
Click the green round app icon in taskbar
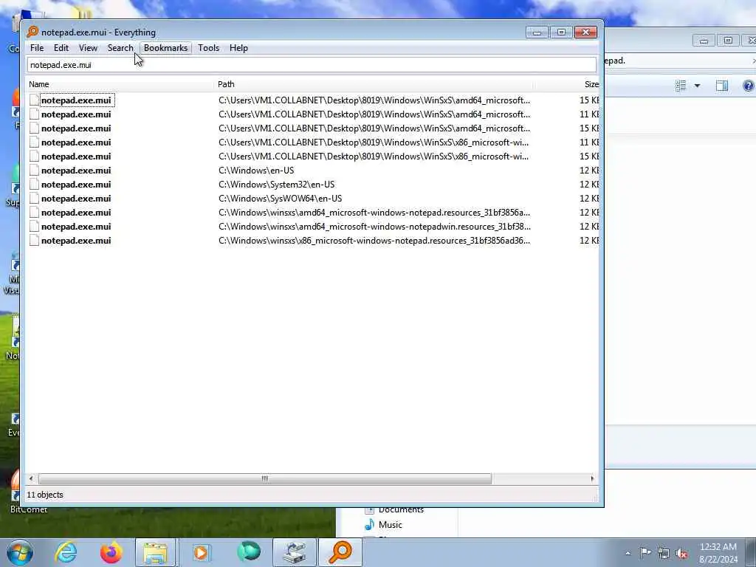(x=248, y=551)
